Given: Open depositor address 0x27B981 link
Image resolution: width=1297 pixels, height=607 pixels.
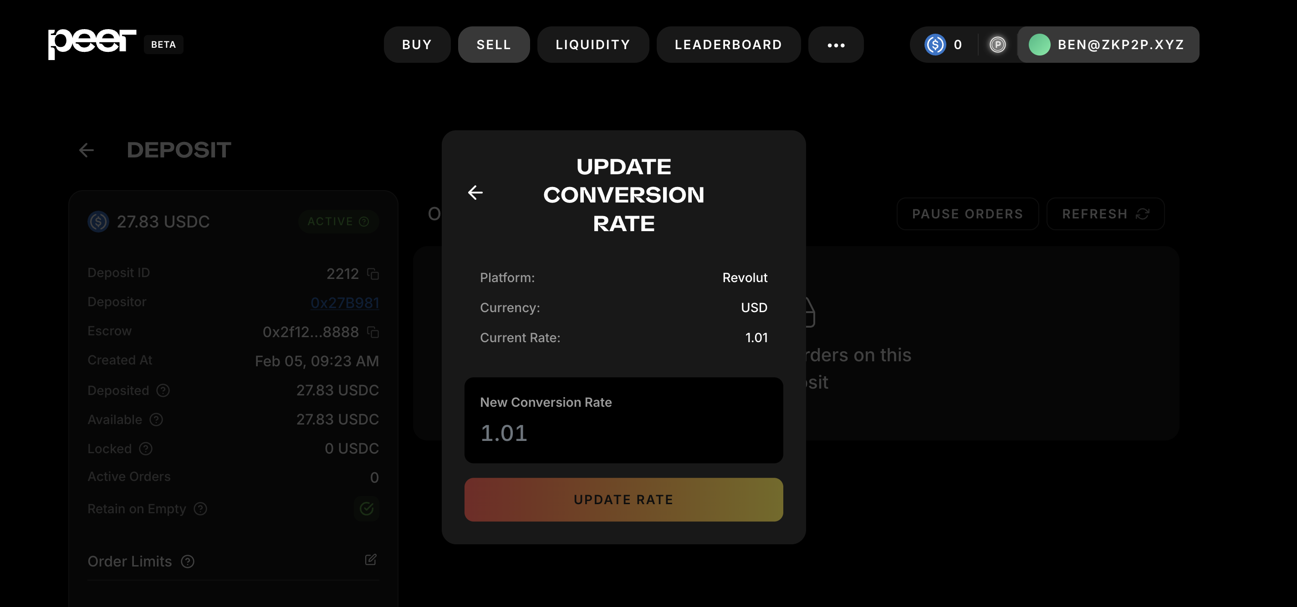Looking at the screenshot, I should [x=345, y=303].
